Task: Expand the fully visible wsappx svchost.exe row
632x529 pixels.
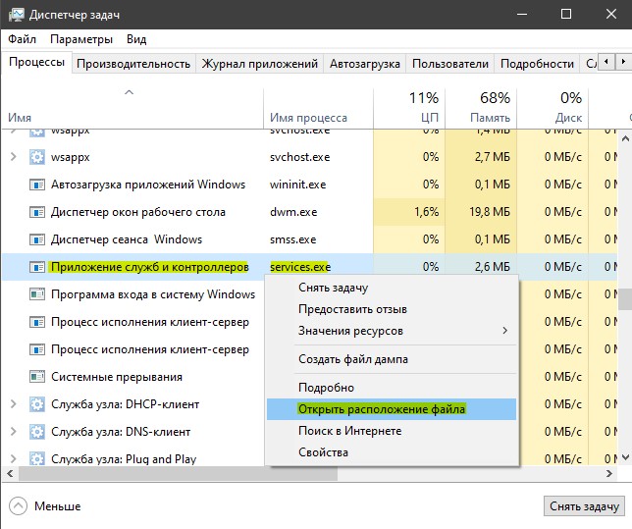Action: pyautogui.click(x=14, y=156)
